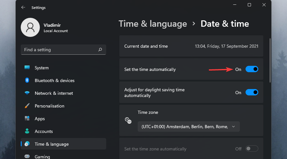Image resolution: width=287 pixels, height=159 pixels.
Task: Click the Time zone dropdown chevron
Action: click(x=233, y=127)
